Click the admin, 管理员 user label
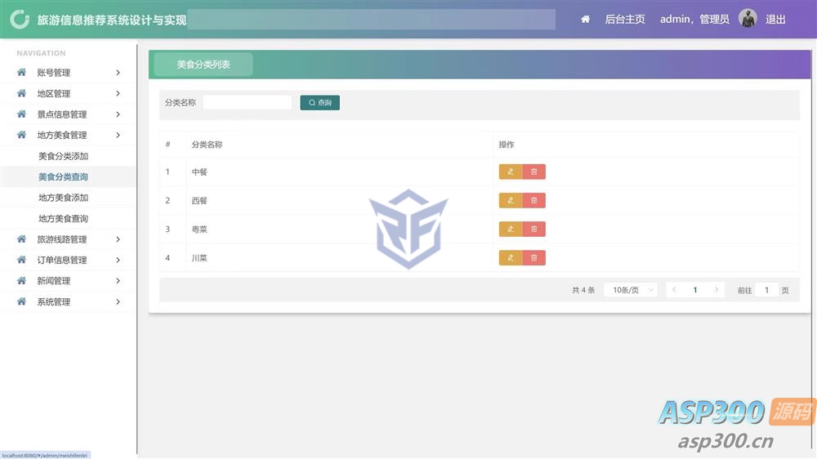Viewport: 817px width, 459px height. (694, 20)
